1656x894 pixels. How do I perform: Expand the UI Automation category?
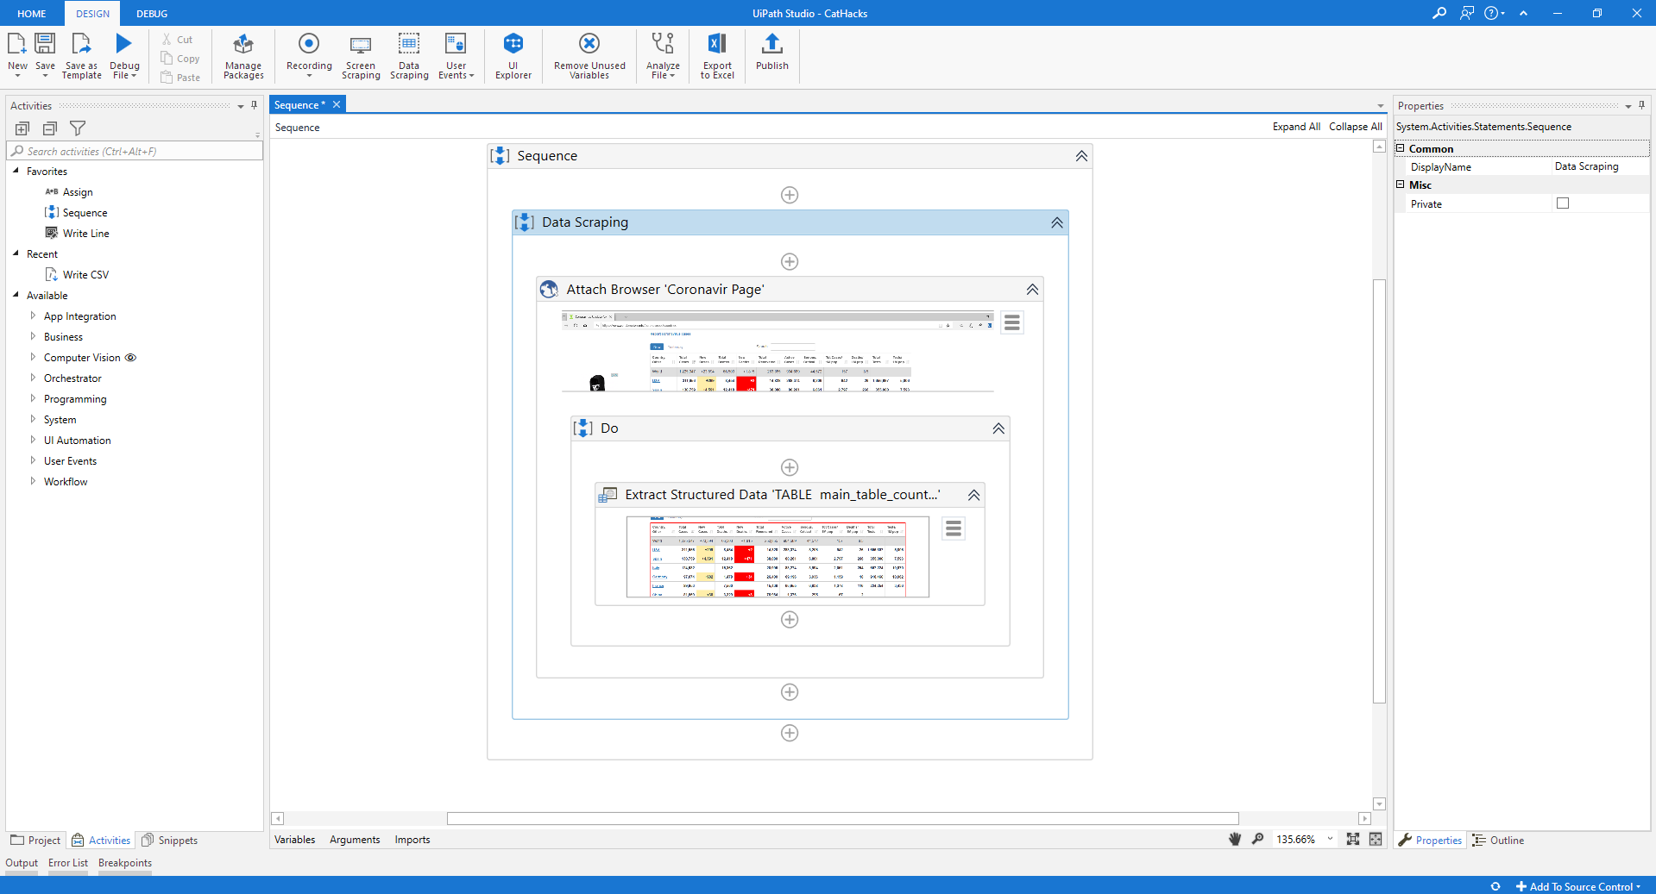34,440
